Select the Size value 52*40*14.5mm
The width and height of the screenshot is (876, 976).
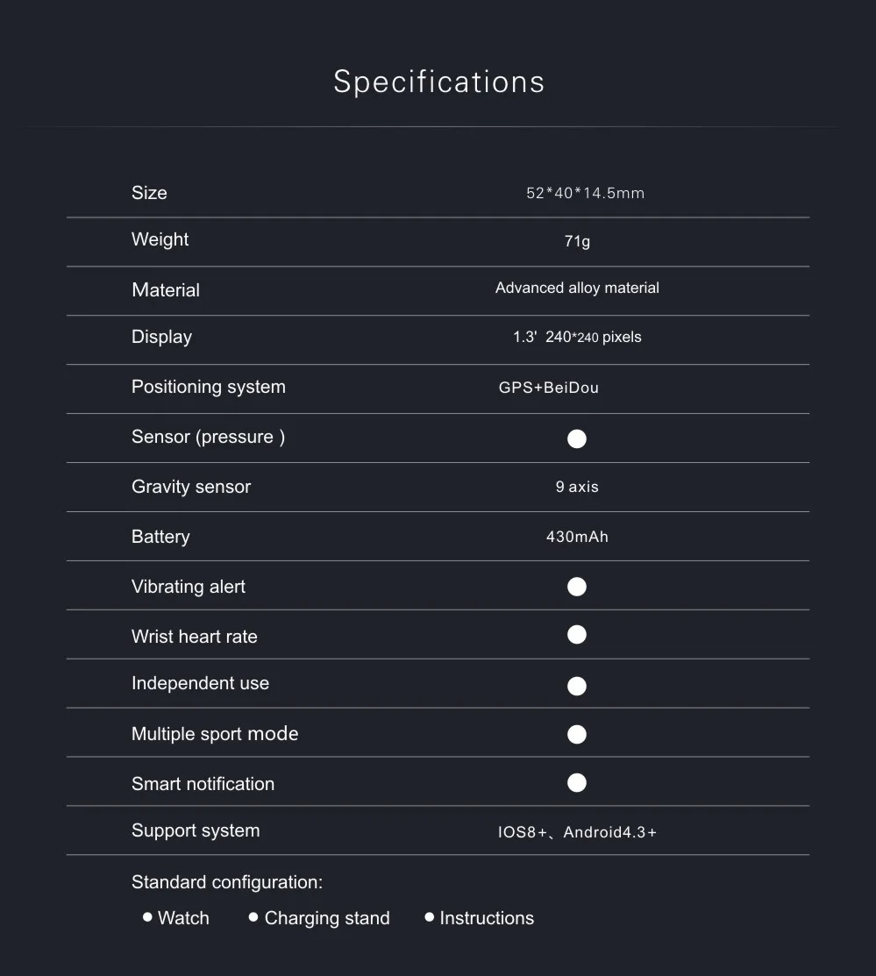585,193
